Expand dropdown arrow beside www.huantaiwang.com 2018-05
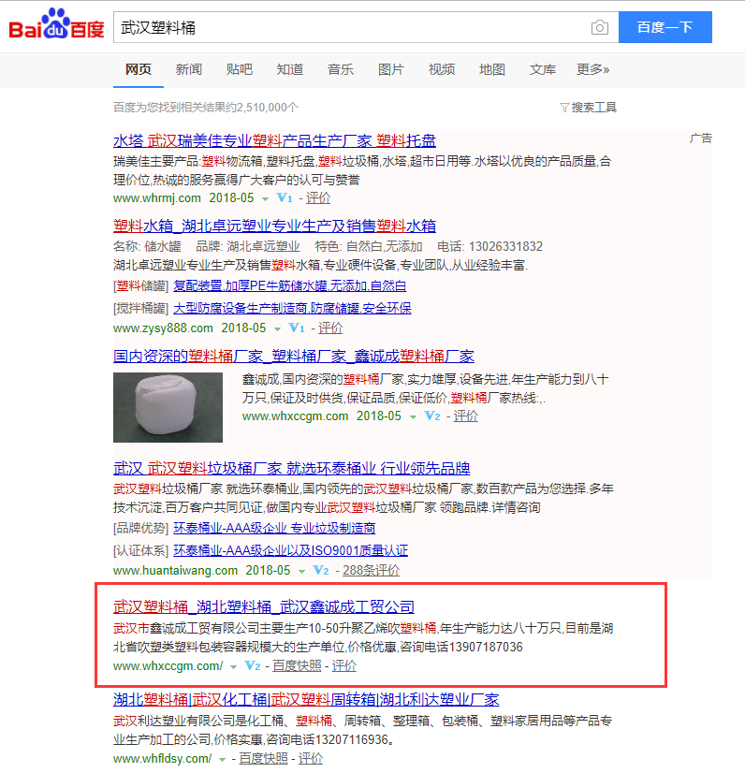This screenshot has width=745, height=773. (301, 572)
